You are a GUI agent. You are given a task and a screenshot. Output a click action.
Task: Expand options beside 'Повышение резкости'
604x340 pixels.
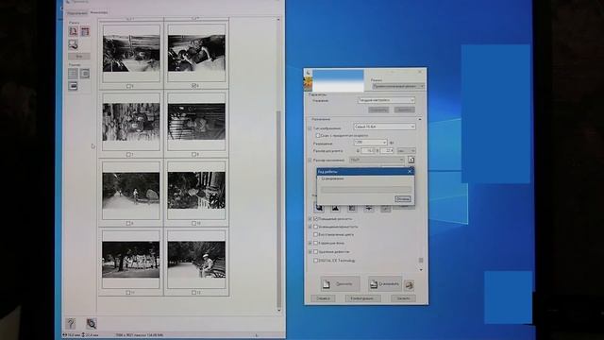[x=310, y=219]
